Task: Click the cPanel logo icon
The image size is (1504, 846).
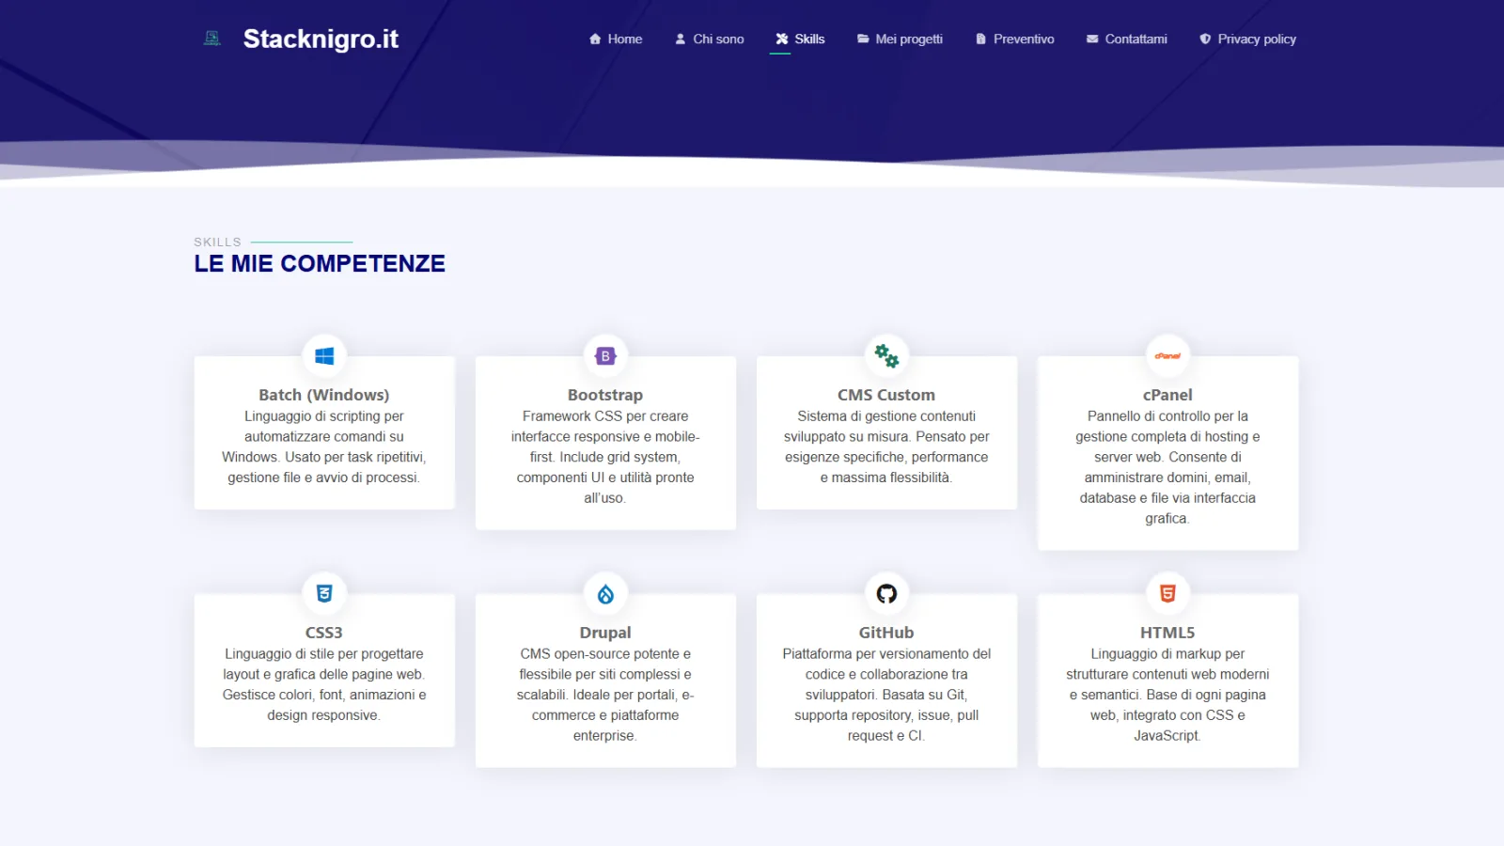Action: pos(1167,356)
